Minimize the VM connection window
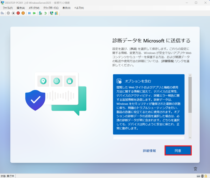210x178 pixels. point(187,3)
